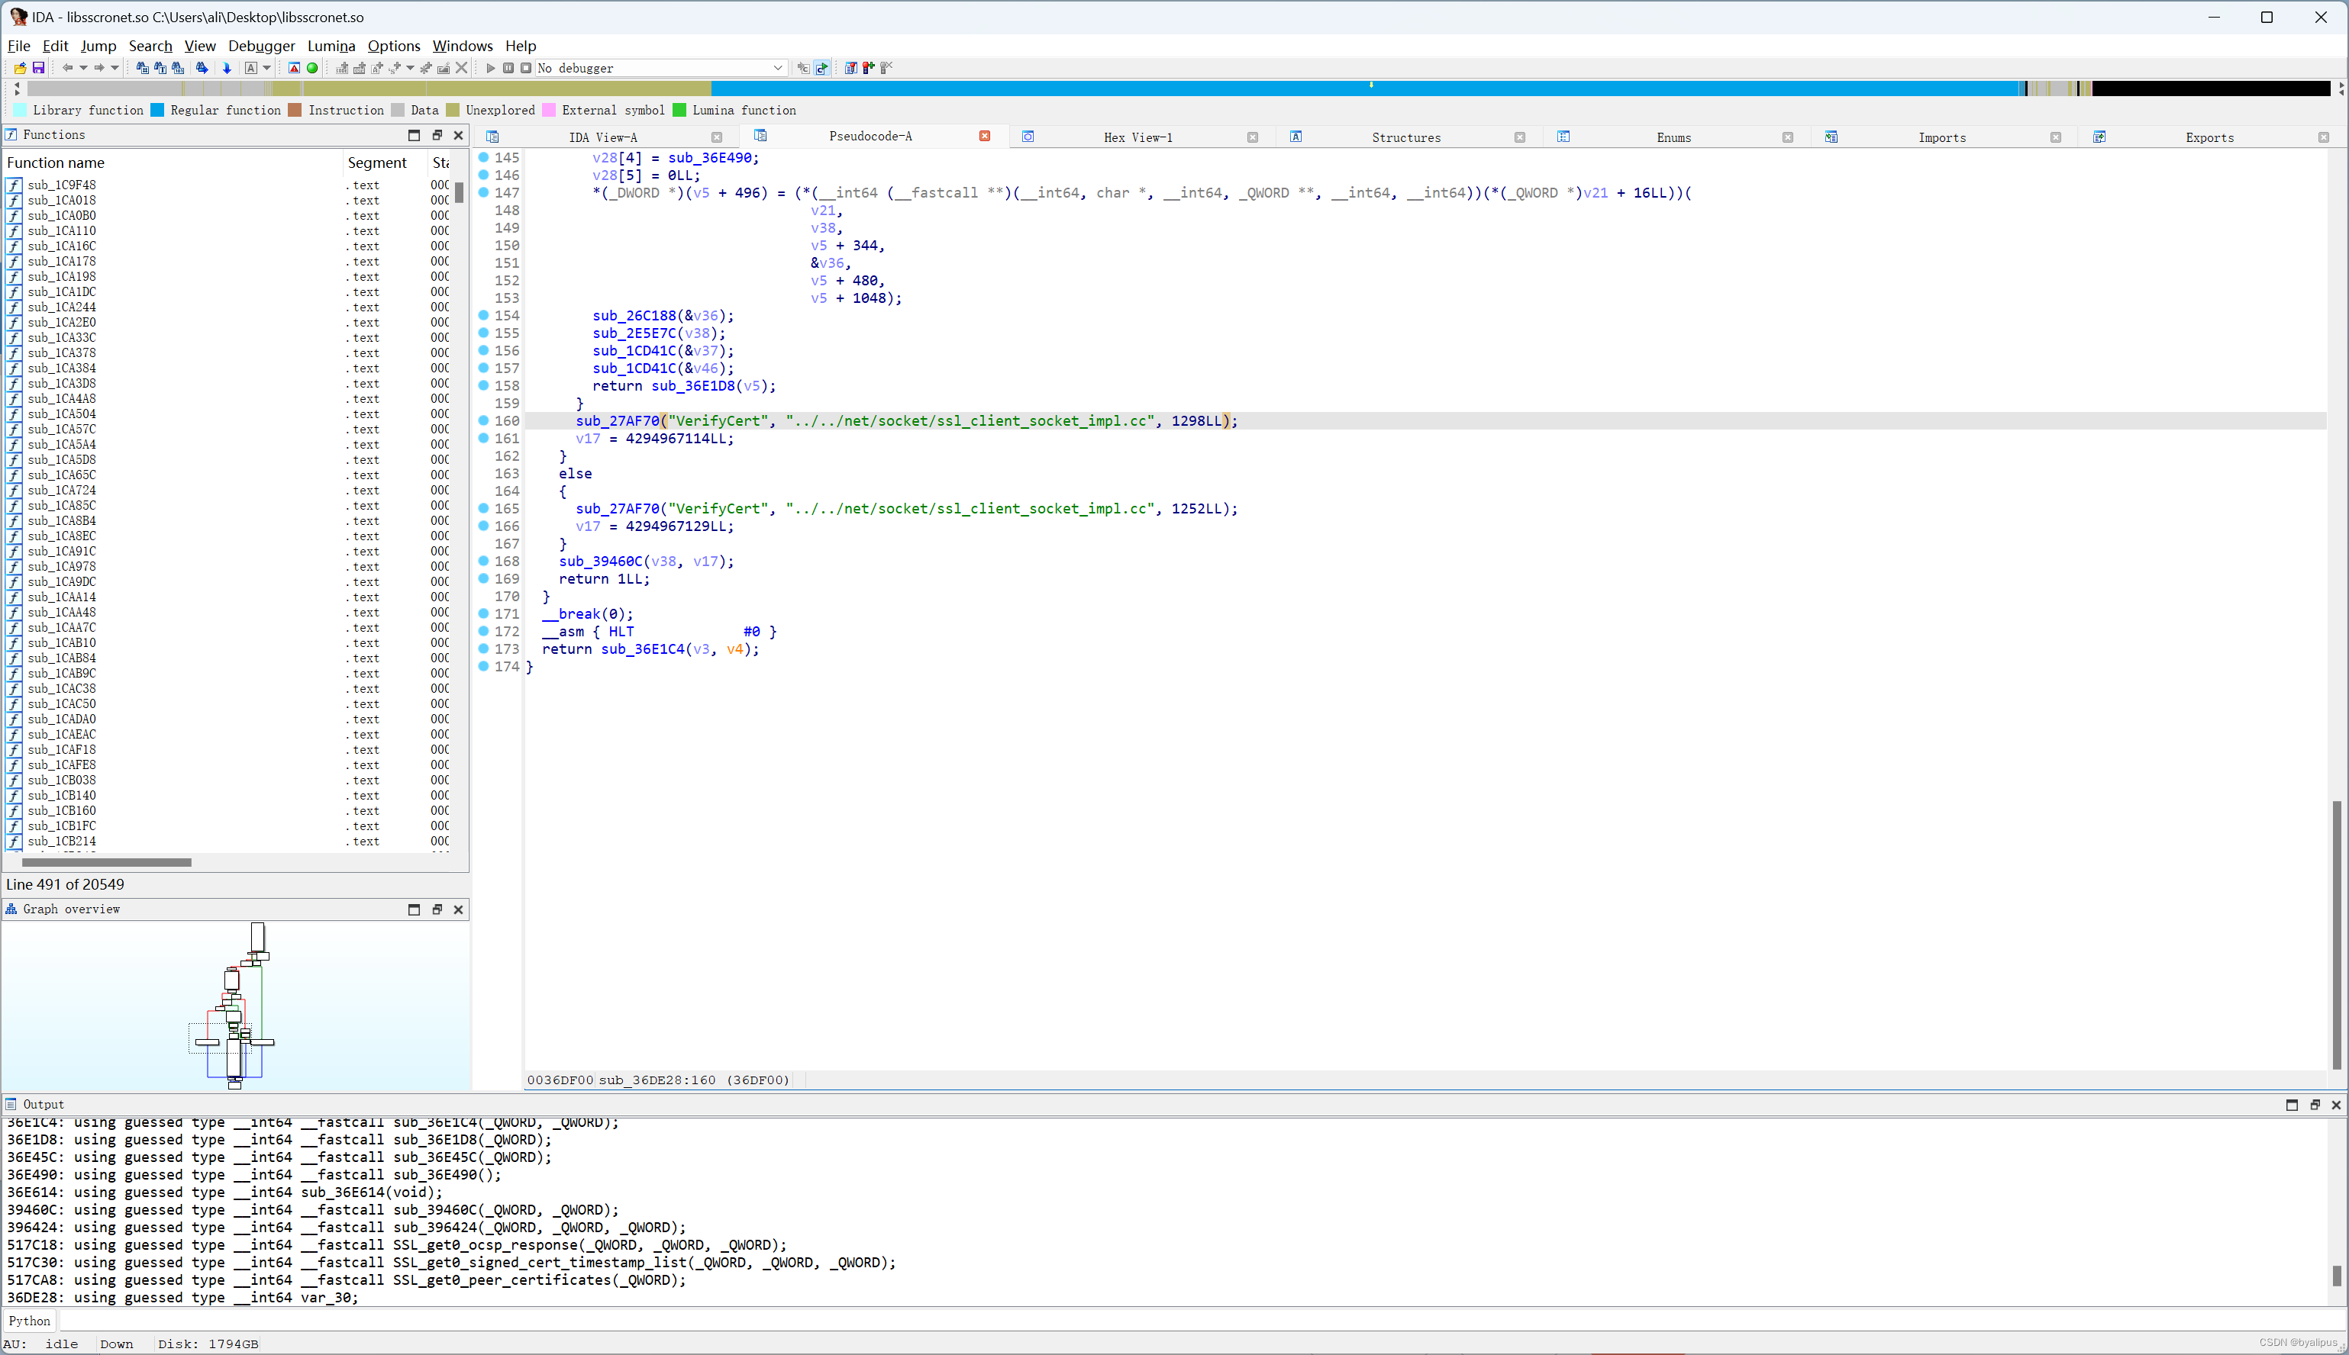The height and width of the screenshot is (1355, 2349).
Task: Click the Save database toolbar icon
Action: (38, 68)
